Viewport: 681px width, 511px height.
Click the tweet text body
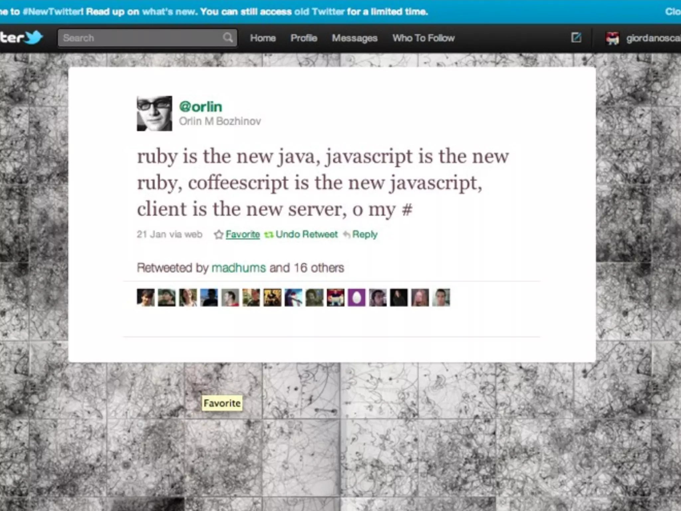point(323,183)
